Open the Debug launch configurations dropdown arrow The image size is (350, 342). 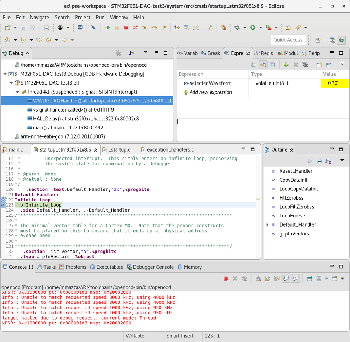[245, 28]
